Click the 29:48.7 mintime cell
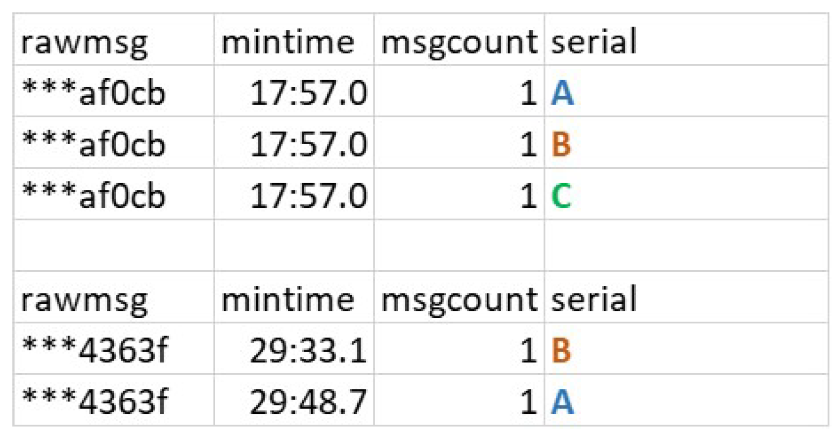Viewport: 840px width, 441px height. click(308, 401)
